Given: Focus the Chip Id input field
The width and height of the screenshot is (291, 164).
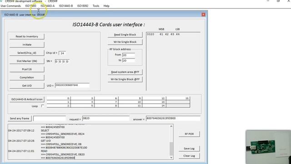Looking at the screenshot, I should tap(62, 53).
